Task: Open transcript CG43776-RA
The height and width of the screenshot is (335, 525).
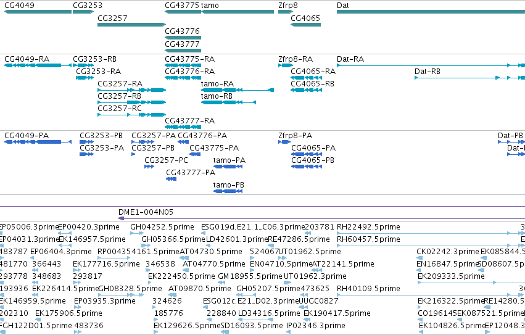Action: [183, 78]
